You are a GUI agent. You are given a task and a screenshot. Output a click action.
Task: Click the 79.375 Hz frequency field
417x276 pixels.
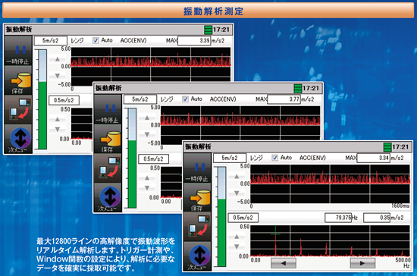pos(338,218)
